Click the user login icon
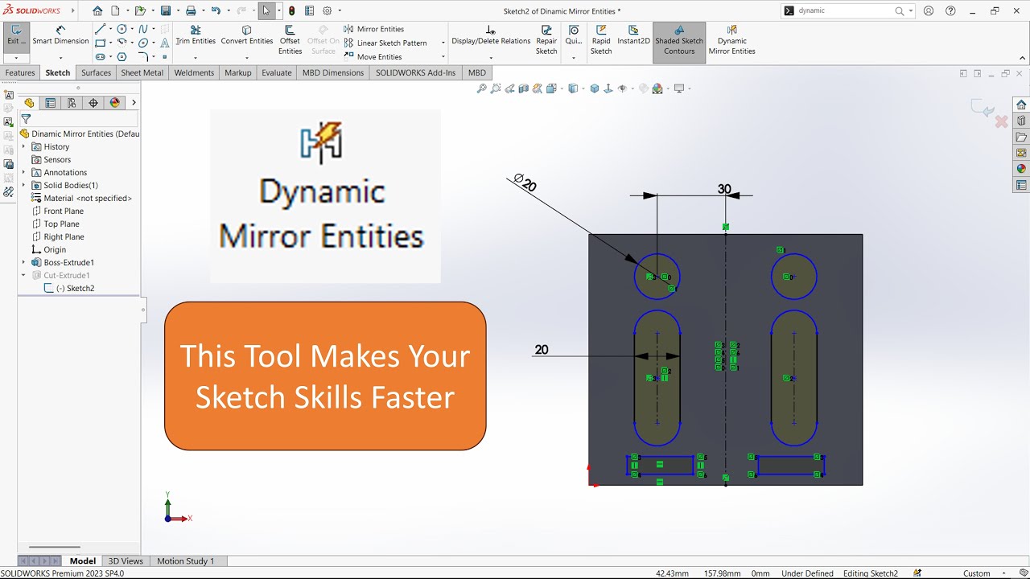1030x579 pixels. (x=929, y=11)
